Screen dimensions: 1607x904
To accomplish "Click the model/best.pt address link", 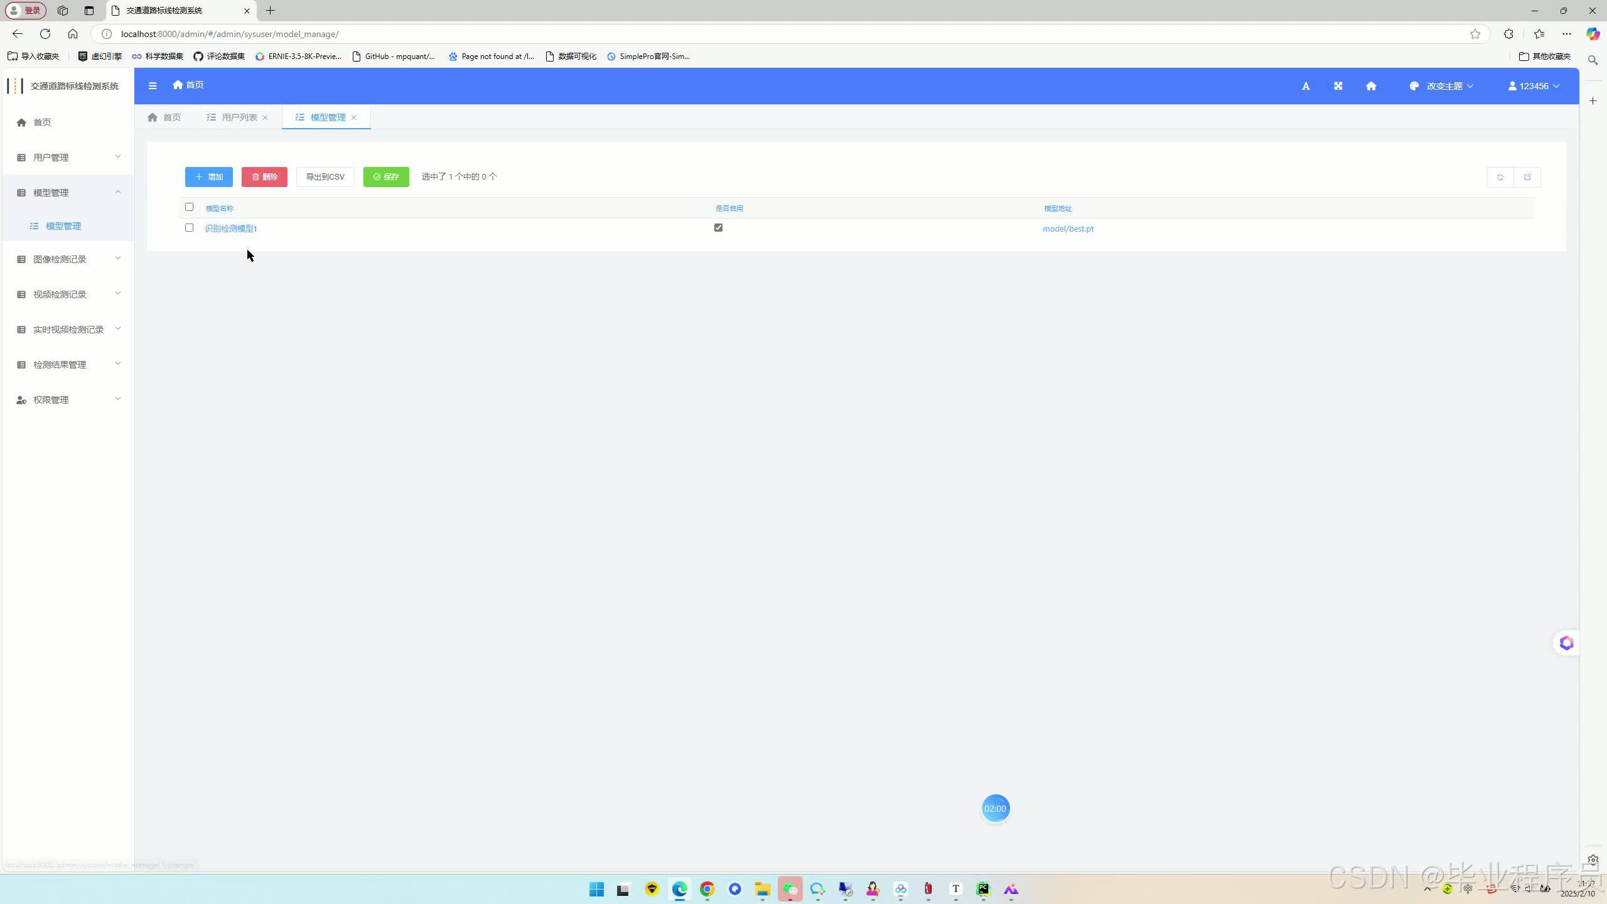I will coord(1068,229).
